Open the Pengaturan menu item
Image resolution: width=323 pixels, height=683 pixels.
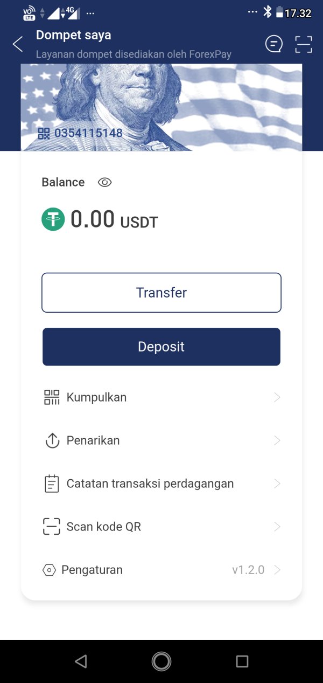point(92,570)
